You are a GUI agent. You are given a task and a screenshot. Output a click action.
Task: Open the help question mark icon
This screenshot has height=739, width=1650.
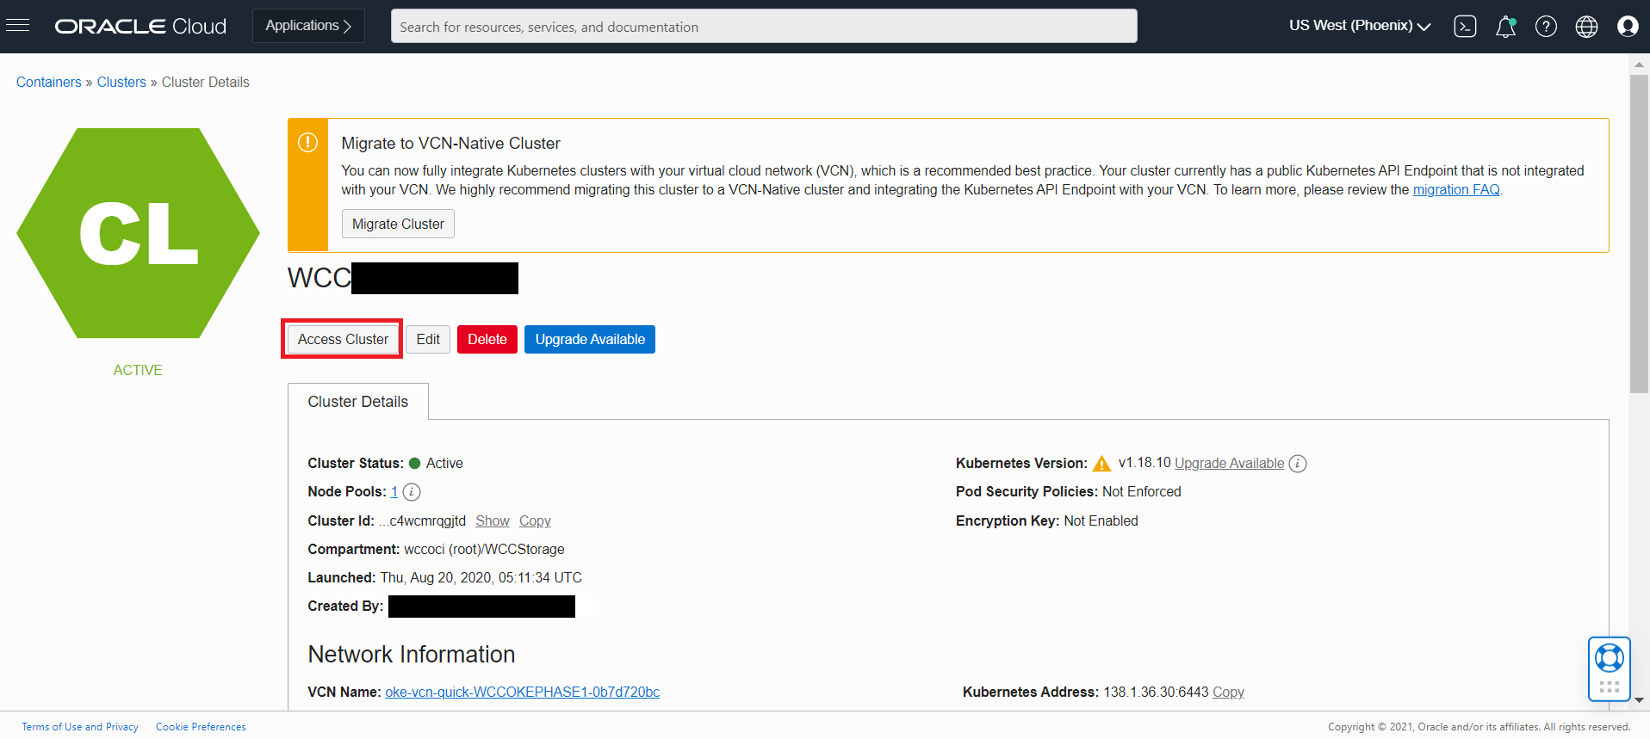(x=1546, y=27)
